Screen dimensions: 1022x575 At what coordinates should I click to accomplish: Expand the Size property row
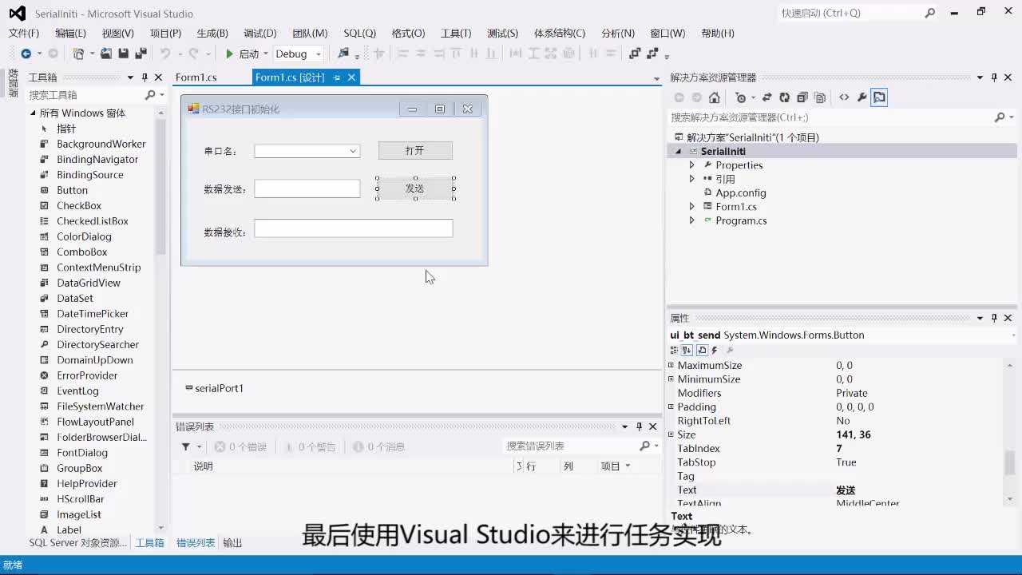tap(671, 434)
